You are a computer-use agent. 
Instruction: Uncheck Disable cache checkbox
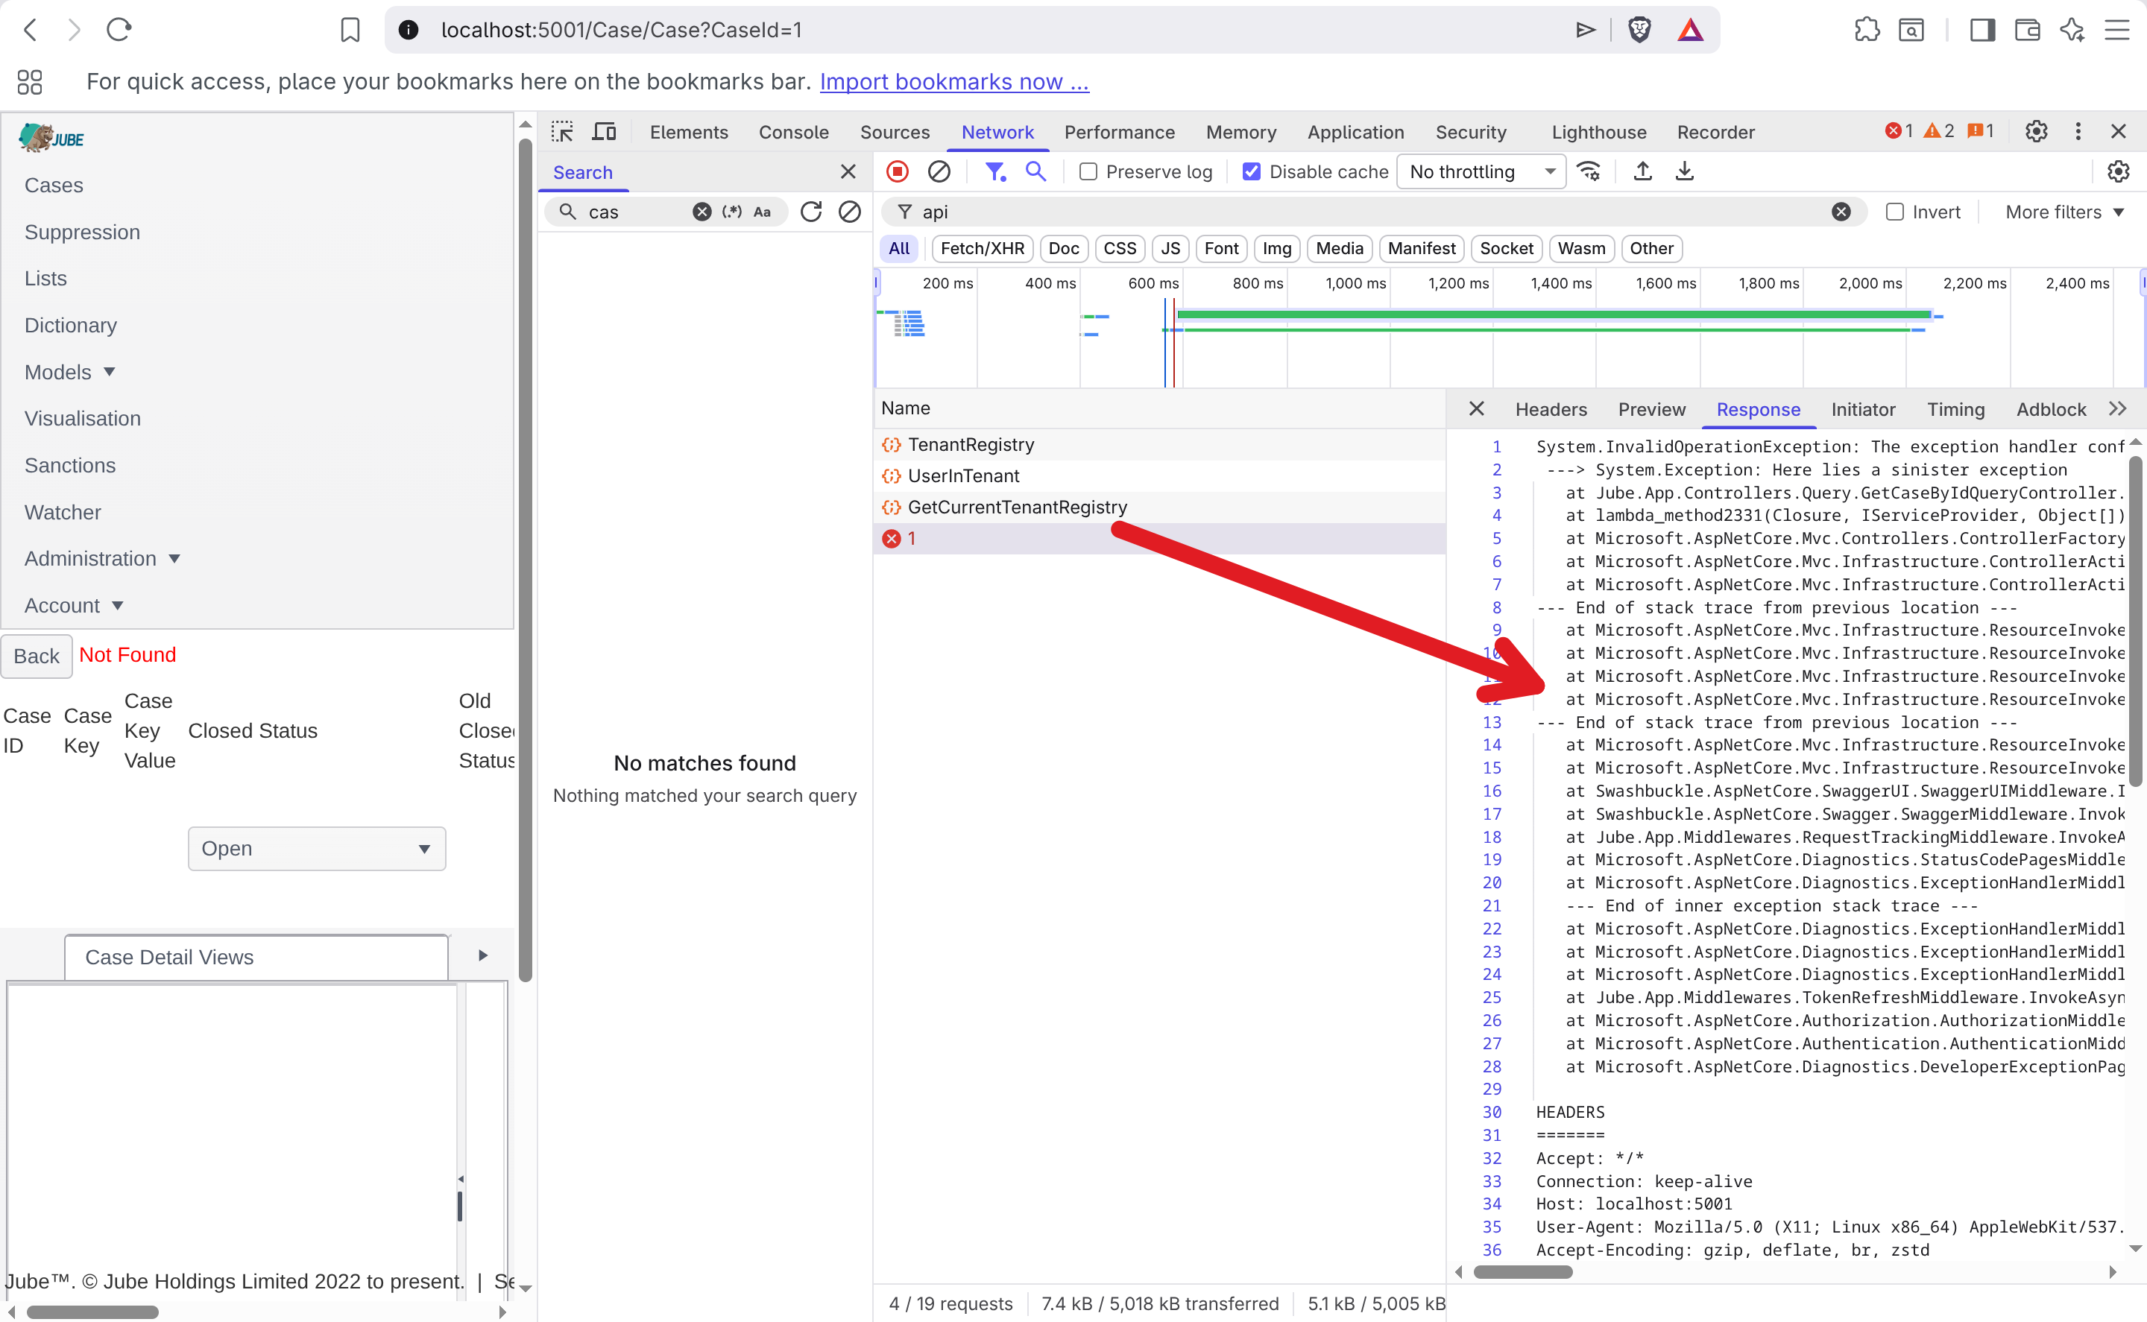coord(1252,171)
